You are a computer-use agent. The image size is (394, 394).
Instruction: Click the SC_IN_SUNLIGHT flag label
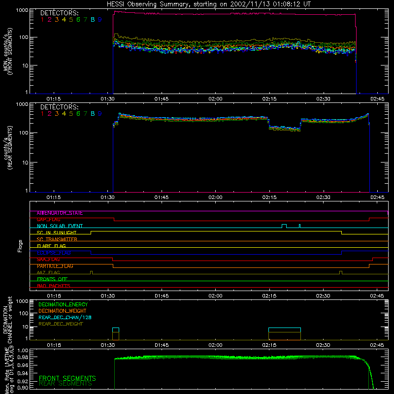(57, 232)
